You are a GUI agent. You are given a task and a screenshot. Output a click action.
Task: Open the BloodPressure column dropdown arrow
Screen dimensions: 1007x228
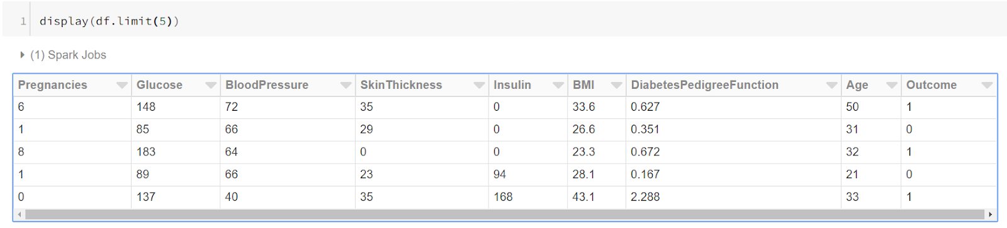pyautogui.click(x=346, y=85)
